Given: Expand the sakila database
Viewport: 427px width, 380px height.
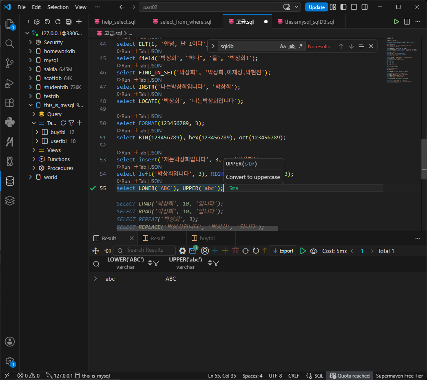Looking at the screenshot, I should 31,69.
